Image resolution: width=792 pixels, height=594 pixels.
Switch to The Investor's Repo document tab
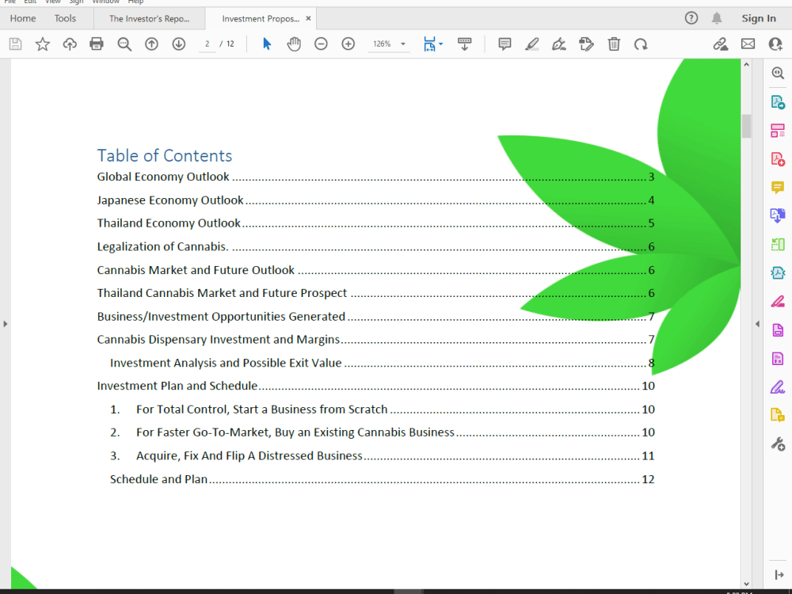(x=149, y=18)
